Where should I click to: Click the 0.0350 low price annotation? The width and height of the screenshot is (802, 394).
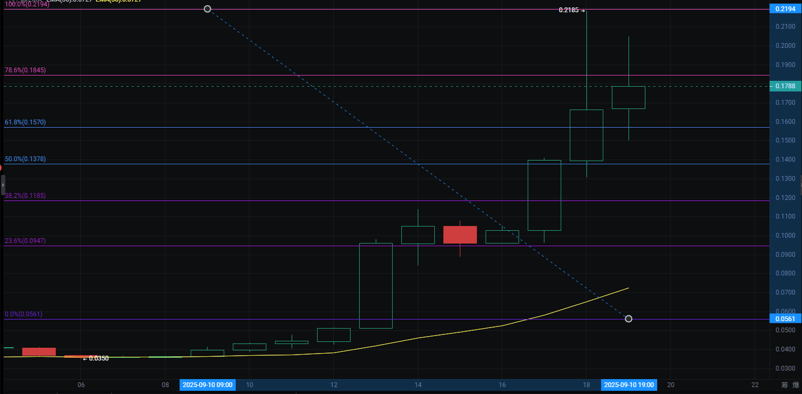(95, 358)
